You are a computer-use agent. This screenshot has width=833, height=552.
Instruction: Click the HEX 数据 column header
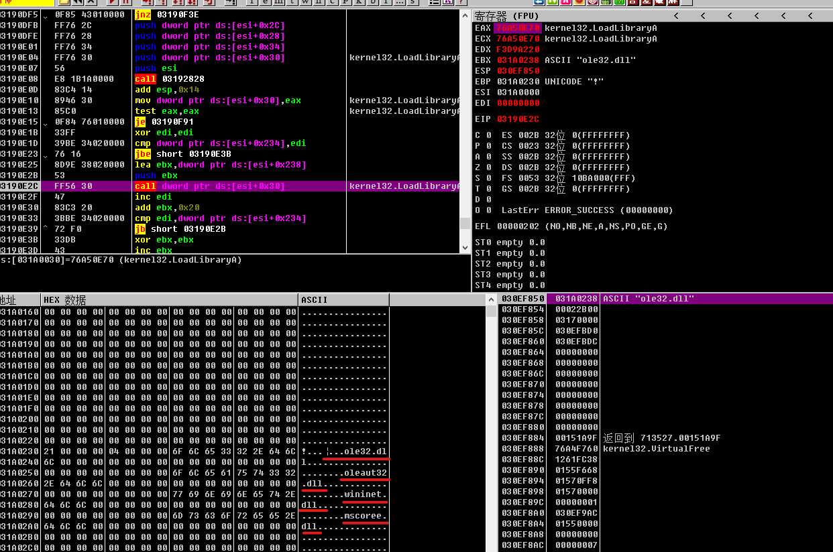[x=169, y=299]
